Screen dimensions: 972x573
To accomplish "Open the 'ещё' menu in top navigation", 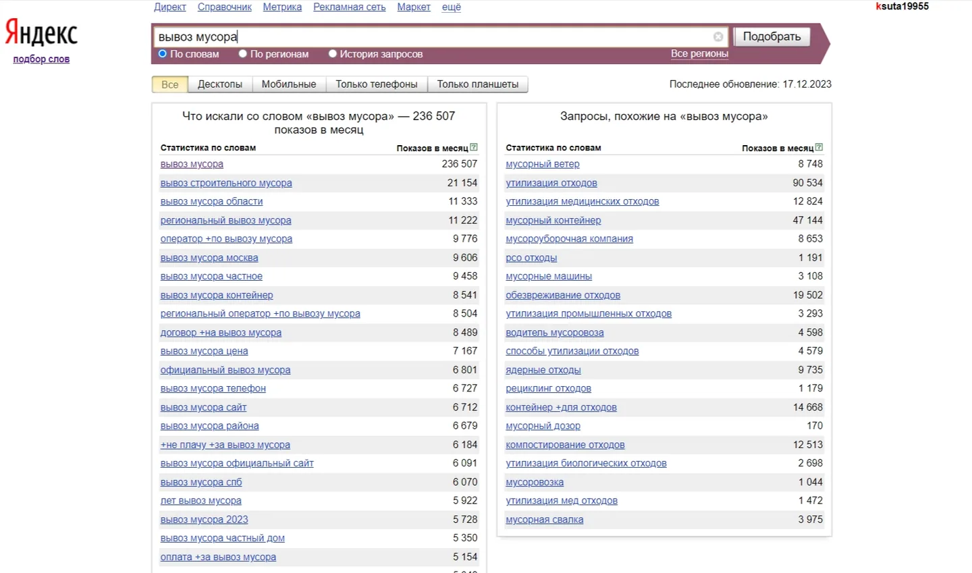I will coord(452,7).
